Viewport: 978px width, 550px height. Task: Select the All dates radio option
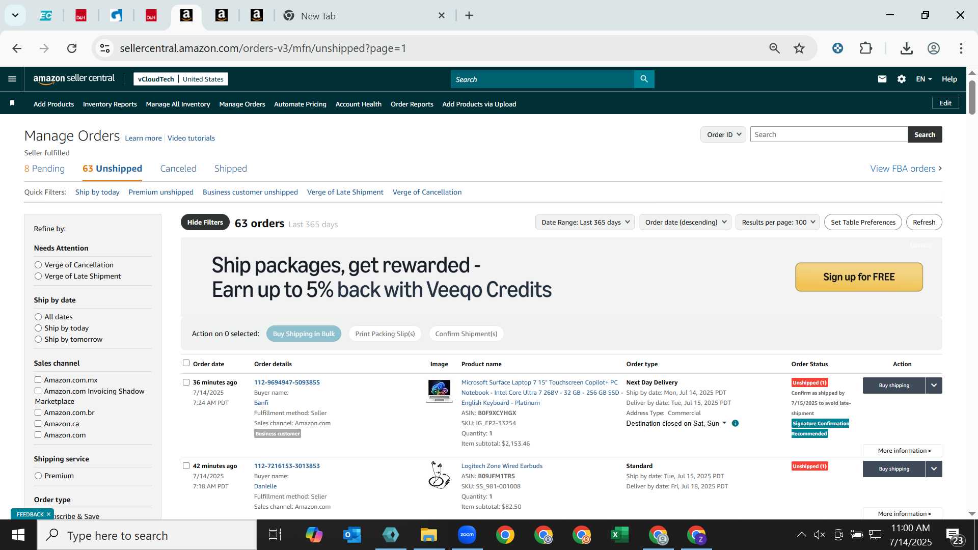[38, 317]
